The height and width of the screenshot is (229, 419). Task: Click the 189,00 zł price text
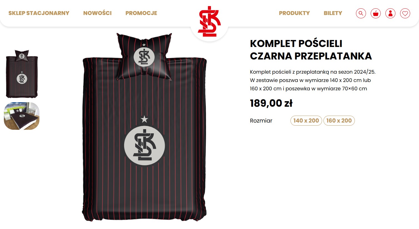(x=271, y=103)
